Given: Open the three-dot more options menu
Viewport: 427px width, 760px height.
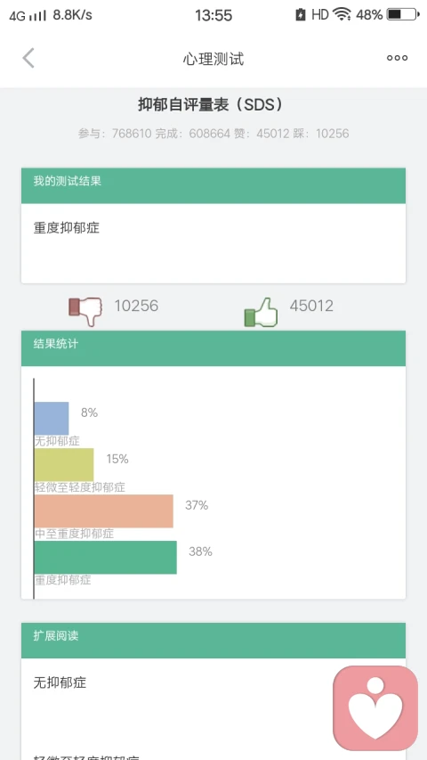Looking at the screenshot, I should point(397,58).
